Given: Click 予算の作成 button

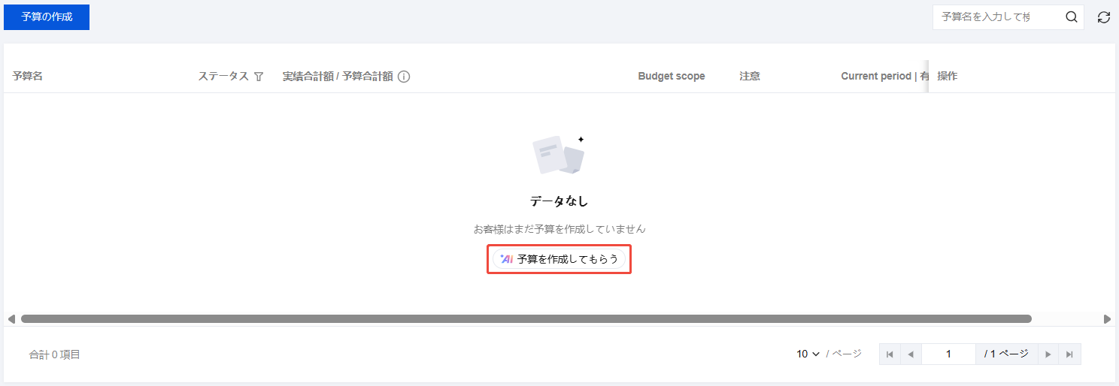Looking at the screenshot, I should tap(47, 17).
